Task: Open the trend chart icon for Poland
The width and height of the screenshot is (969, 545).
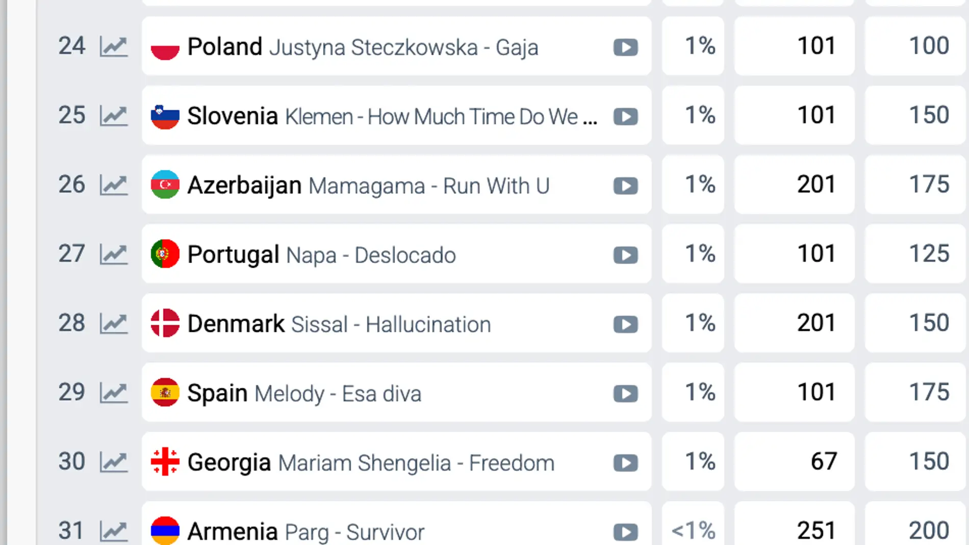Action: tap(113, 46)
